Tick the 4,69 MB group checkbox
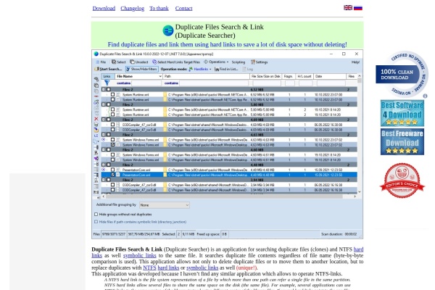The width and height of the screenshot is (435, 290). point(109,120)
